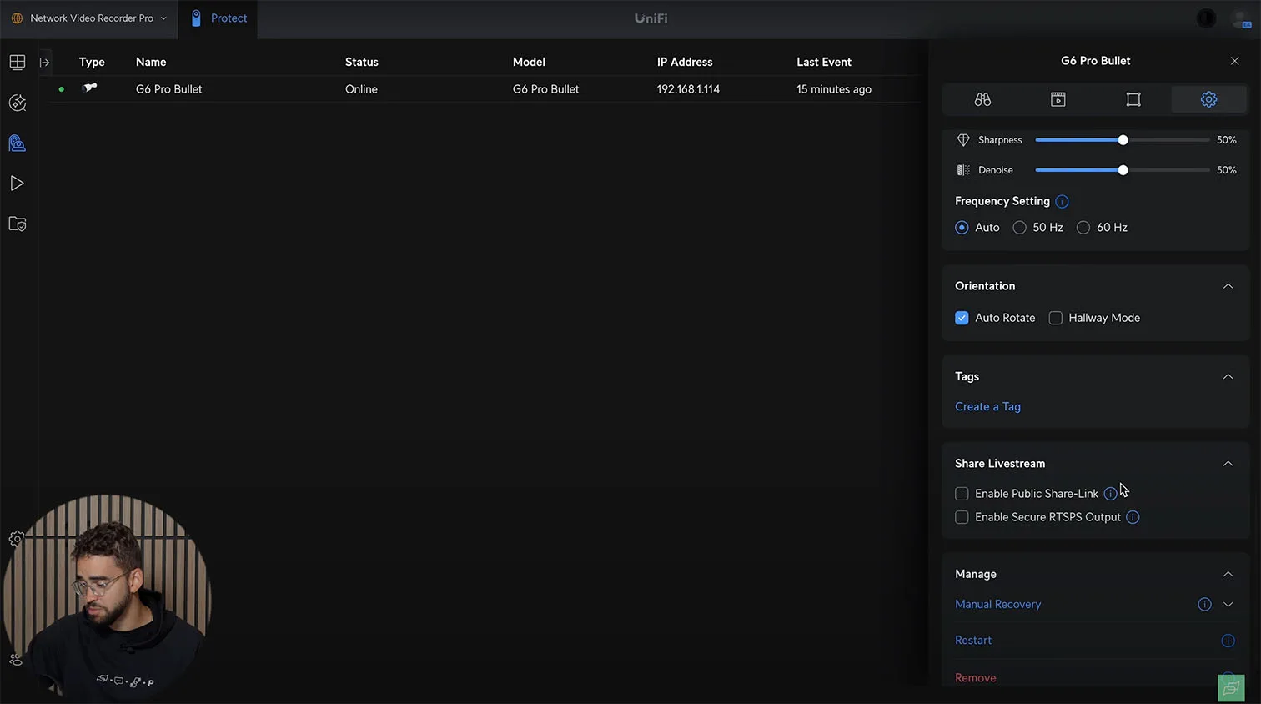Collapse the Manage section
The width and height of the screenshot is (1261, 704).
[1228, 574]
